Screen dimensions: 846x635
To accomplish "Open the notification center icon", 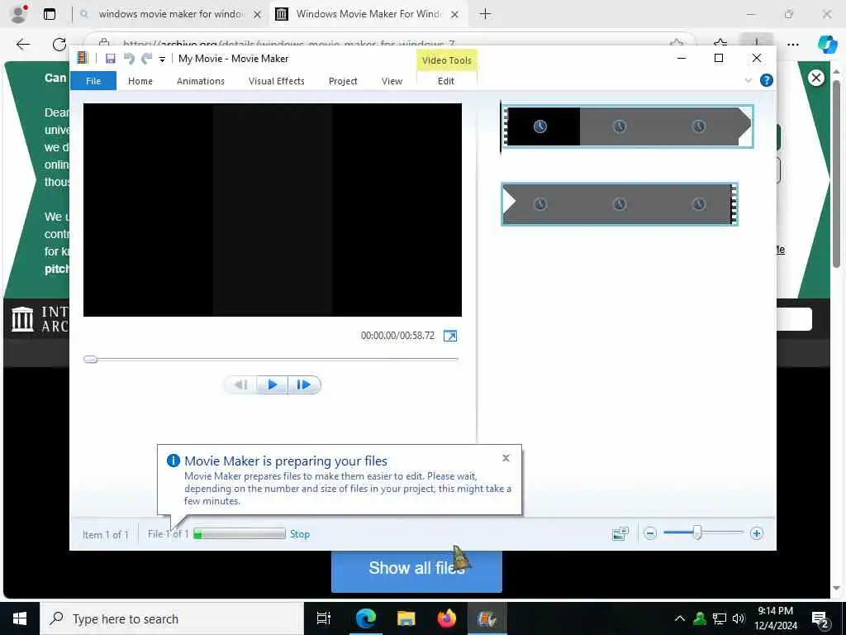I will click(820, 619).
